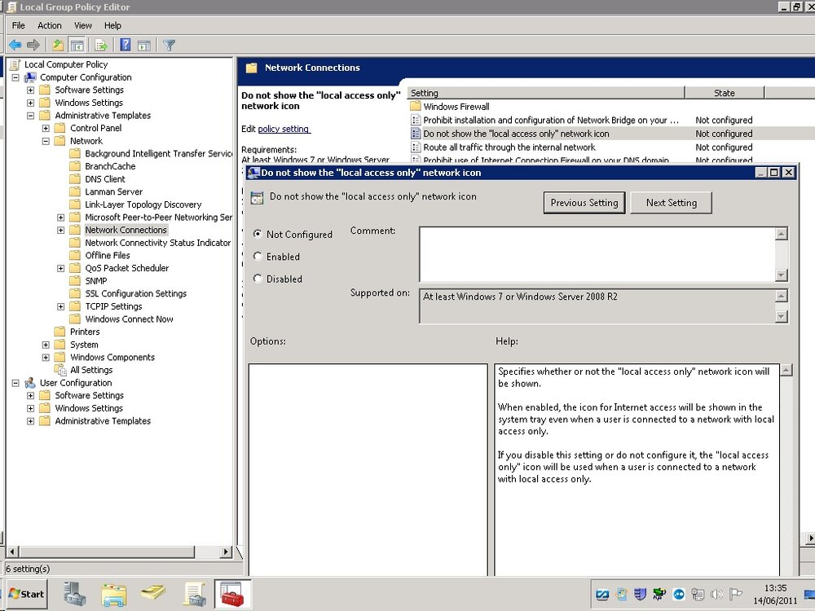Viewport: 815px width, 611px height.
Task: Click the yellow notes taskbar icon
Action: pos(153,593)
